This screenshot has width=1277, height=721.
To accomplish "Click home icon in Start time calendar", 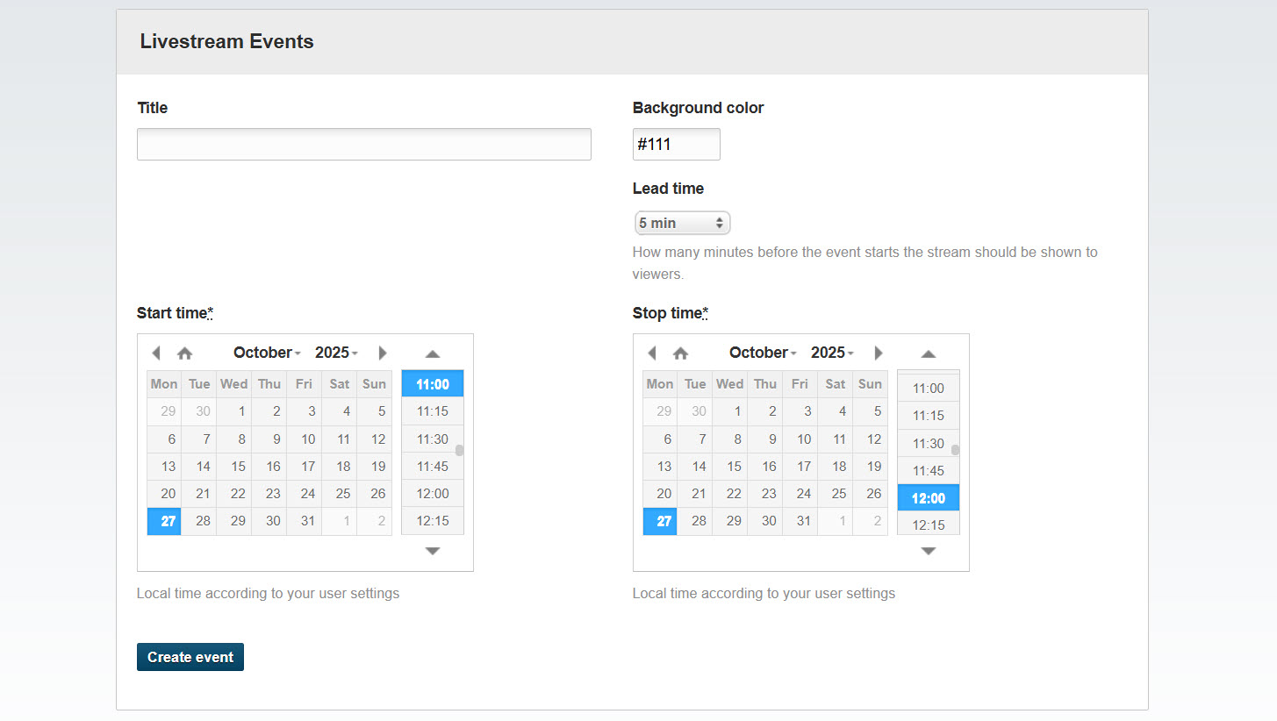I will click(184, 353).
